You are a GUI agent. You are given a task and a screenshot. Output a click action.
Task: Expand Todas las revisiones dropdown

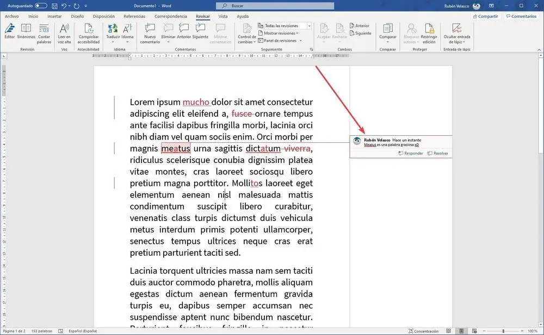pyautogui.click(x=309, y=26)
